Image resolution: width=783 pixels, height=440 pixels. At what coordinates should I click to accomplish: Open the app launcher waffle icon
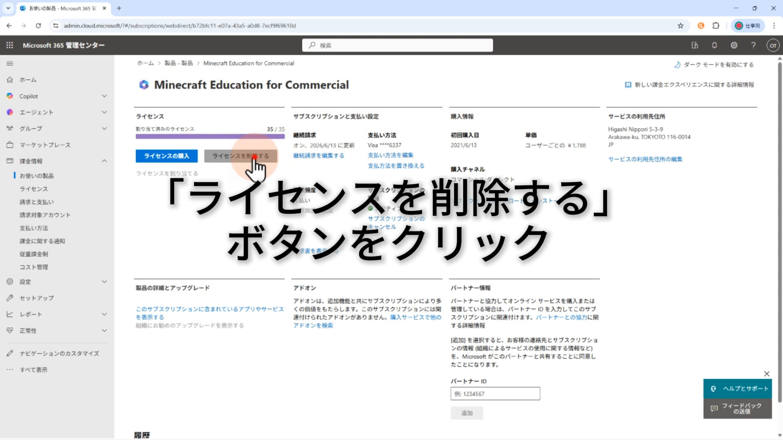click(x=10, y=45)
